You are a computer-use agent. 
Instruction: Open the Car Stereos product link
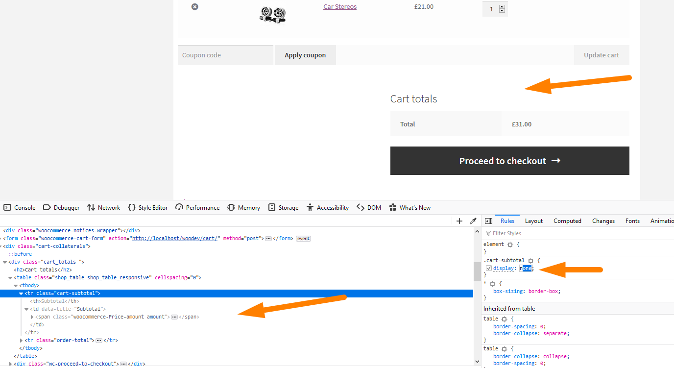[x=340, y=7]
